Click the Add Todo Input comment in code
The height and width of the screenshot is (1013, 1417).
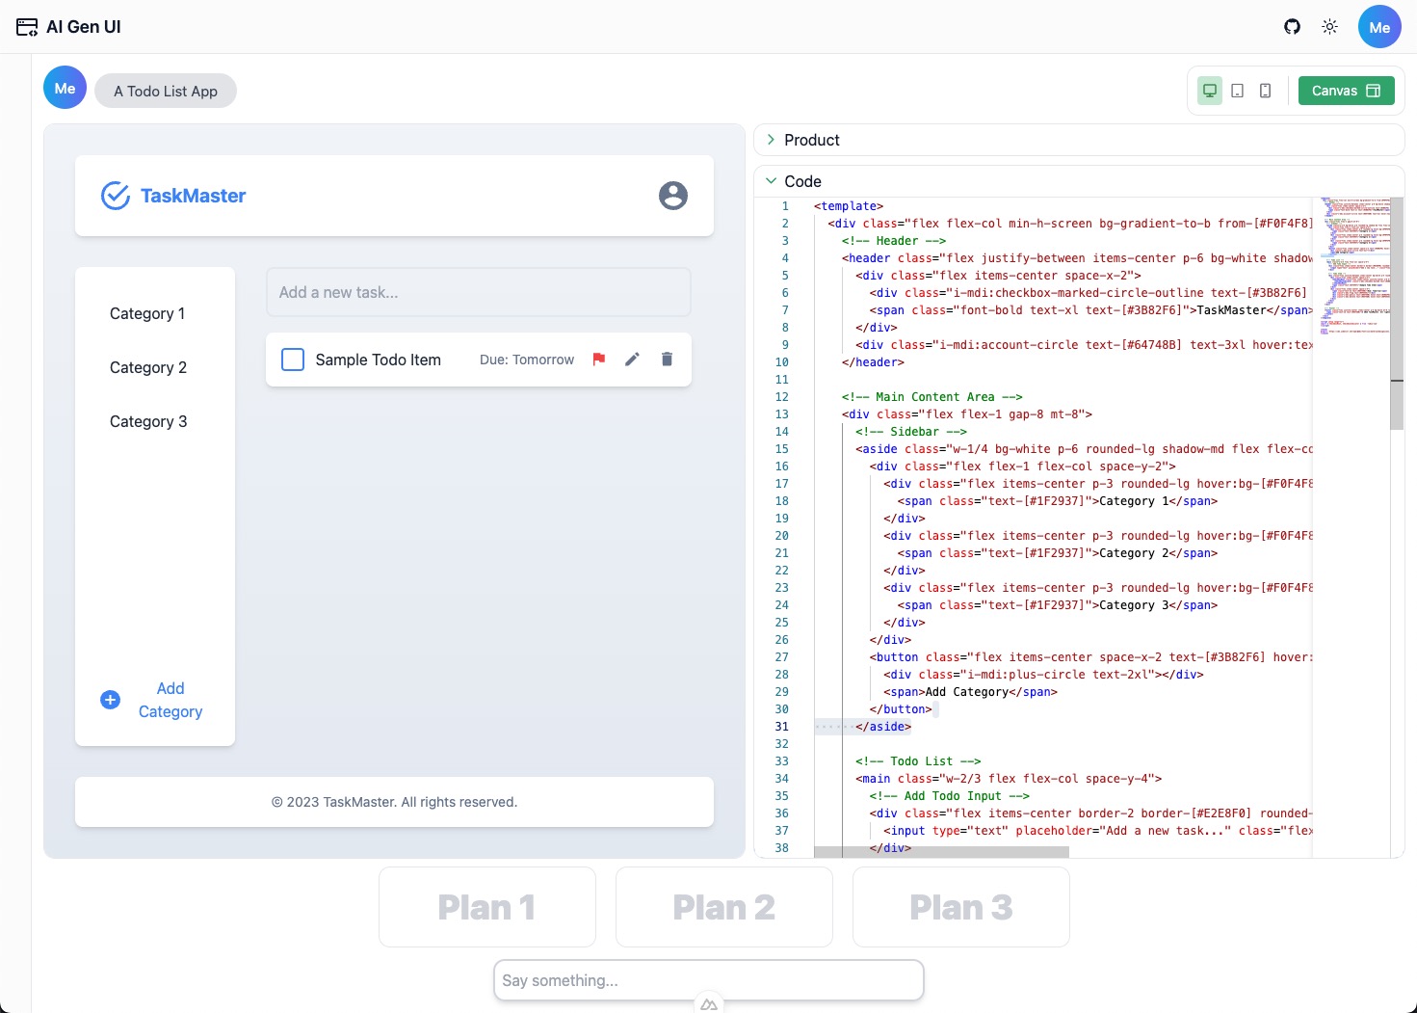[x=949, y=796]
